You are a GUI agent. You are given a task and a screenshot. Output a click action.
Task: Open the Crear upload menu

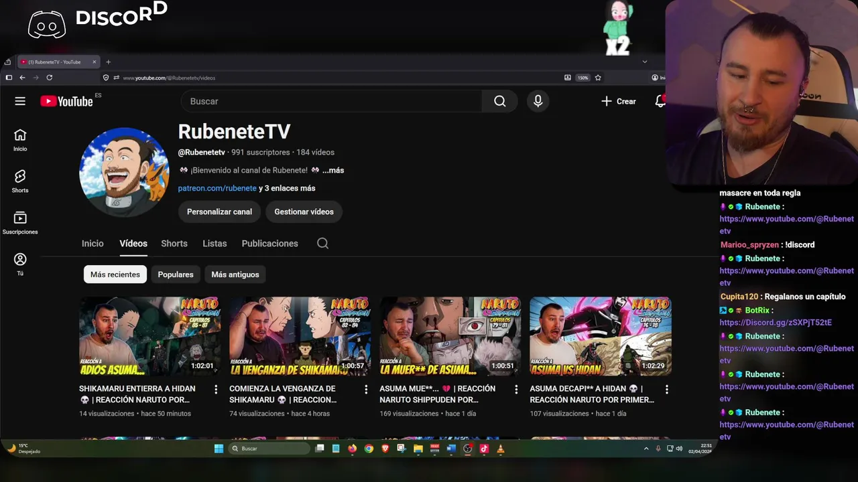coord(618,101)
